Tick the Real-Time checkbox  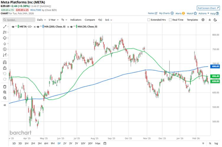pos(170,20)
